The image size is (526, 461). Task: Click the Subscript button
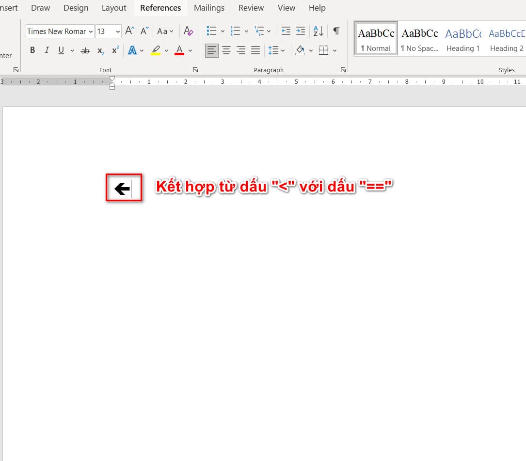(x=100, y=50)
